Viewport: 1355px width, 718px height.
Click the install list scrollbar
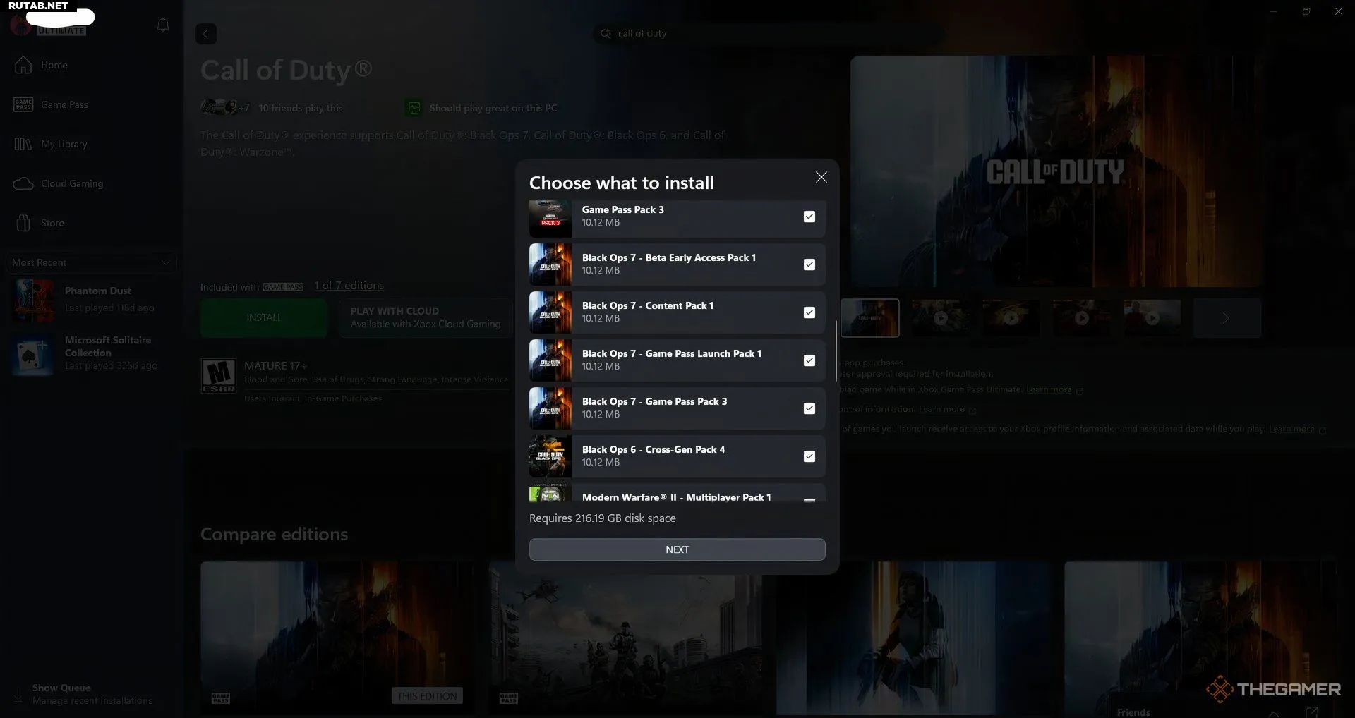[836, 351]
